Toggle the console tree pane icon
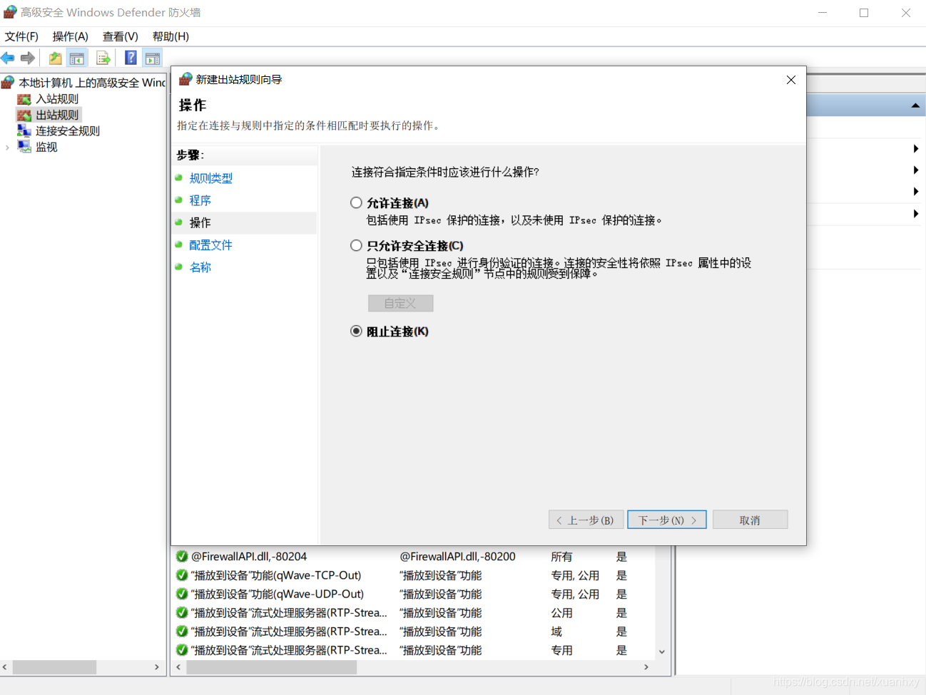926x695 pixels. tap(77, 58)
